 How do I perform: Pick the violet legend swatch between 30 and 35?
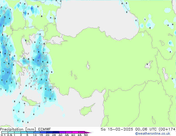(x=62, y=132)
